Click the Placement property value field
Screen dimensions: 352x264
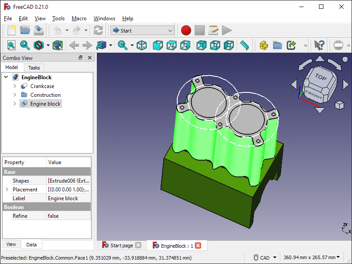point(68,189)
